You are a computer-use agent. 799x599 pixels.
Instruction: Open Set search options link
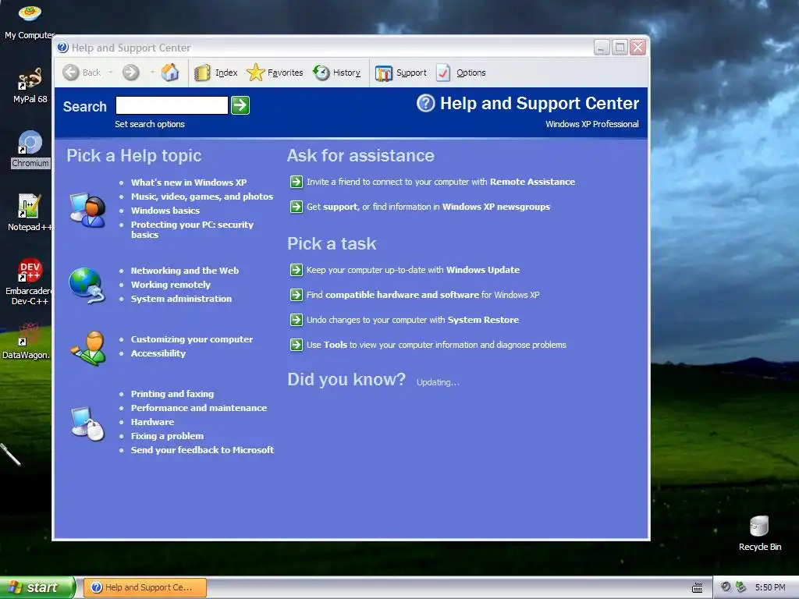pyautogui.click(x=149, y=124)
